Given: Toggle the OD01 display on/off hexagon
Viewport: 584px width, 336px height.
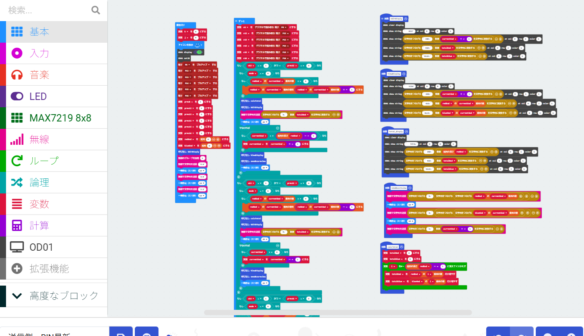Looking at the screenshot, I should click(x=199, y=51).
